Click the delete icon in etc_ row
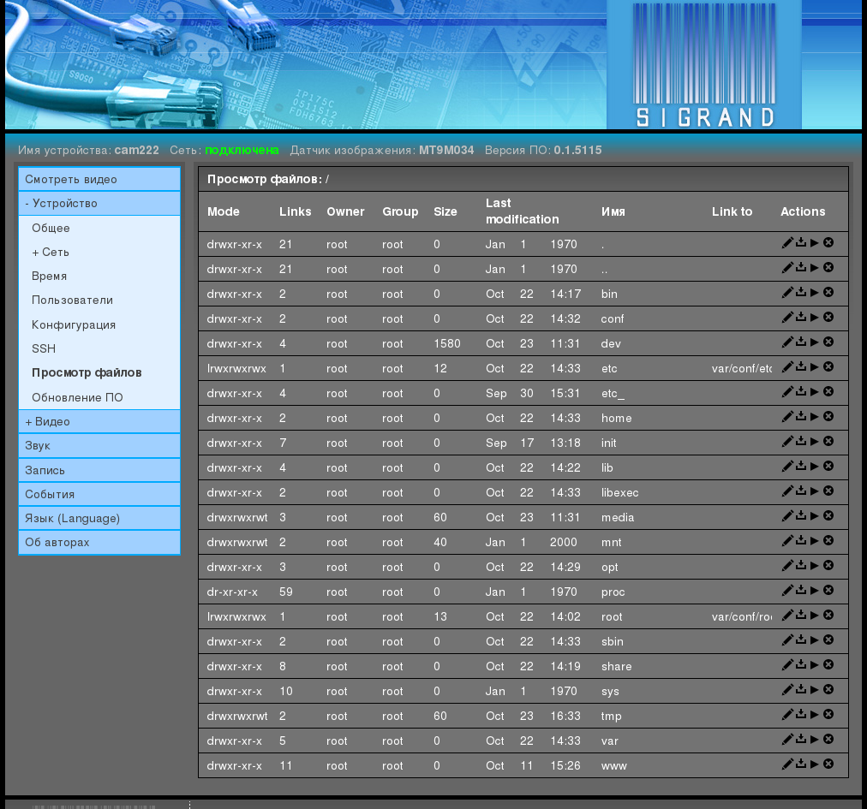 click(828, 391)
